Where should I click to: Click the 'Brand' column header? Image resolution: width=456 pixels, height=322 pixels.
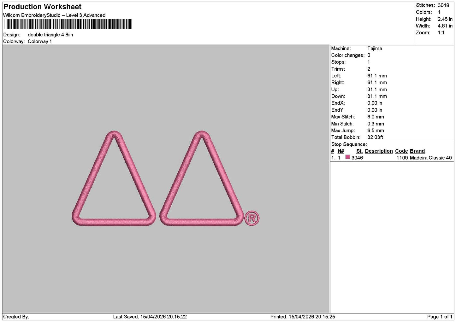point(417,151)
